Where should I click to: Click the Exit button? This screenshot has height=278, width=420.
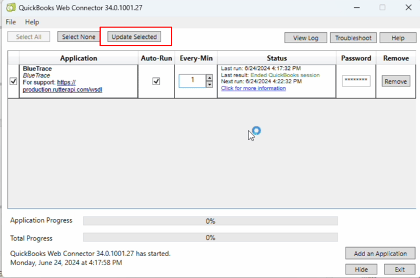pyautogui.click(x=400, y=269)
